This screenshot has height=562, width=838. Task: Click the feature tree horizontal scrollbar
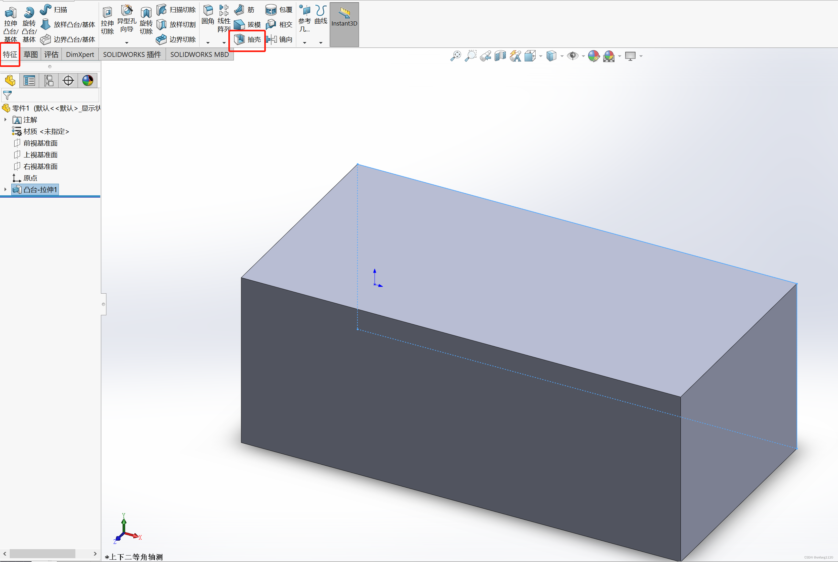42,553
